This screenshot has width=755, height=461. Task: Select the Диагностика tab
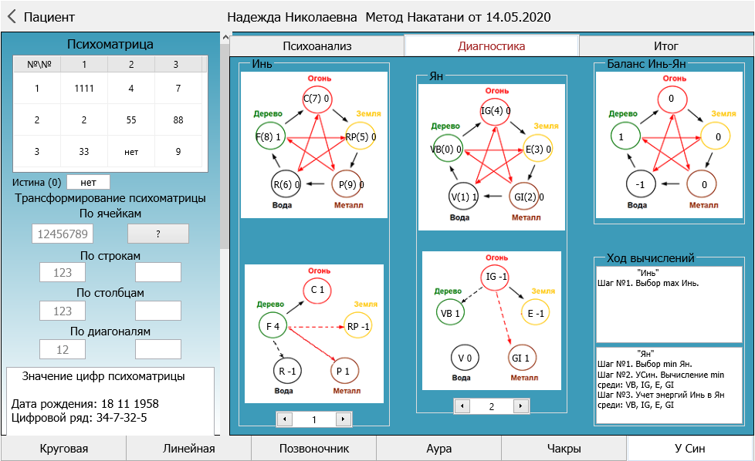click(491, 46)
